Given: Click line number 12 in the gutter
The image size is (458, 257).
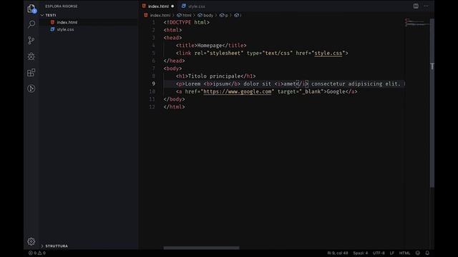Looking at the screenshot, I should tap(152, 106).
